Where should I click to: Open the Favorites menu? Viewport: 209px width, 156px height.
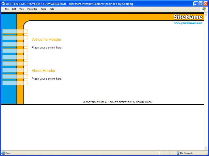[x=32, y=9]
